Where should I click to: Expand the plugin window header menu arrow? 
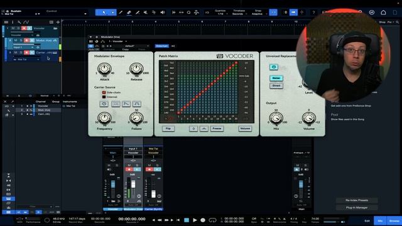coord(90,37)
